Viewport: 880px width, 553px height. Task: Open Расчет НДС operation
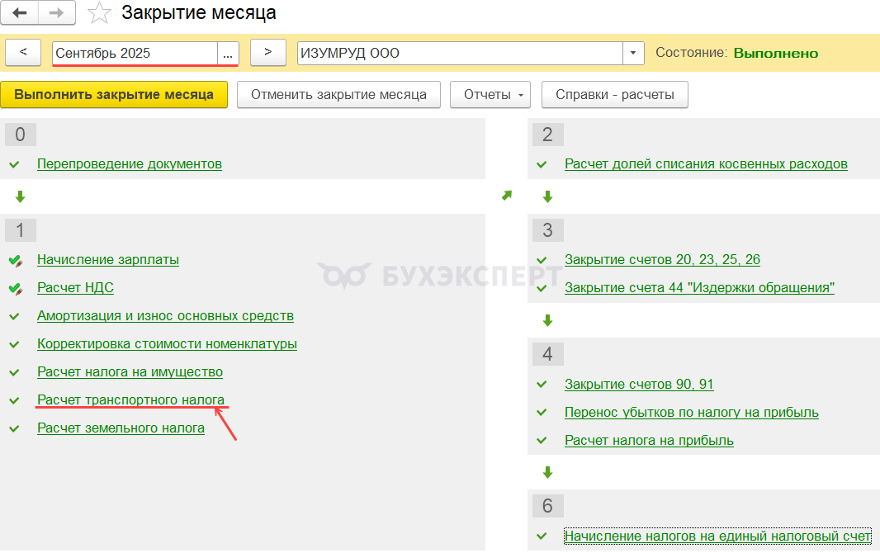[75, 288]
